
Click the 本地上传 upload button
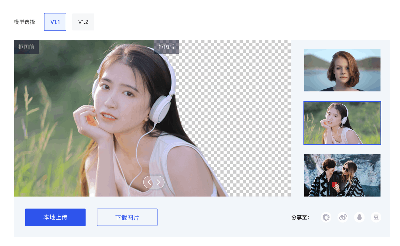[55, 217]
